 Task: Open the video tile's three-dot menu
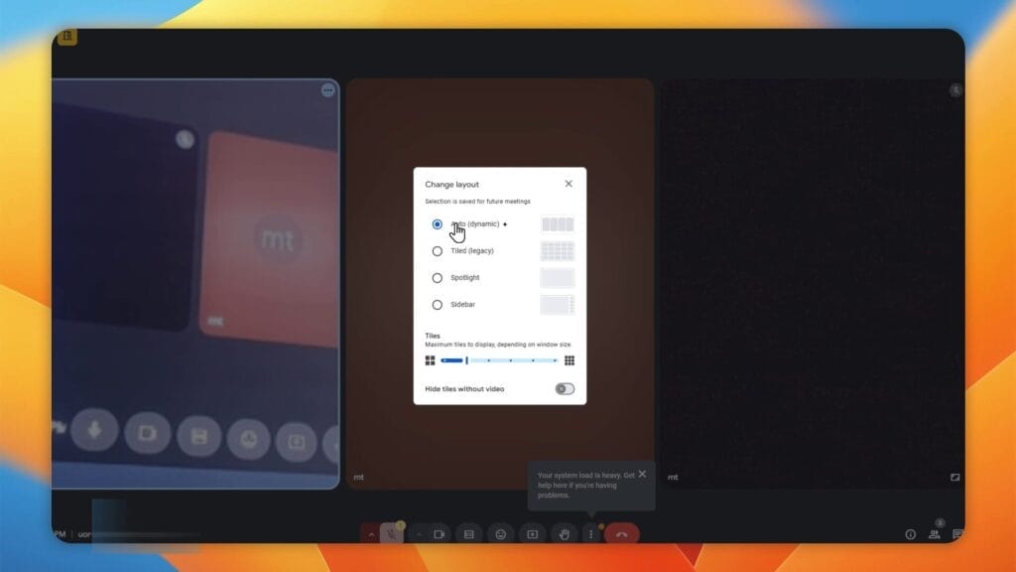[x=327, y=89]
